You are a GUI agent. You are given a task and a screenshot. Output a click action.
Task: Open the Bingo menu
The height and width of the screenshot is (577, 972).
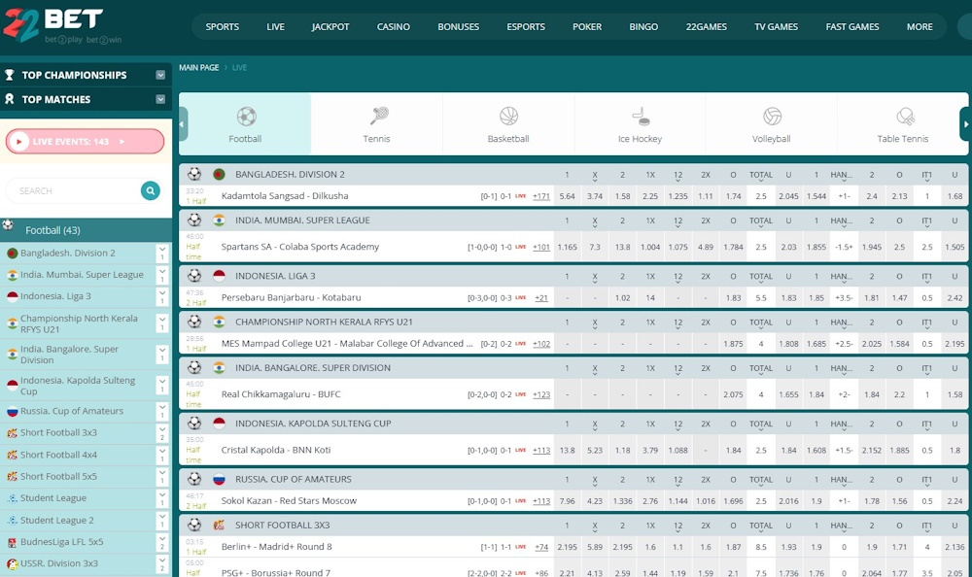point(643,26)
